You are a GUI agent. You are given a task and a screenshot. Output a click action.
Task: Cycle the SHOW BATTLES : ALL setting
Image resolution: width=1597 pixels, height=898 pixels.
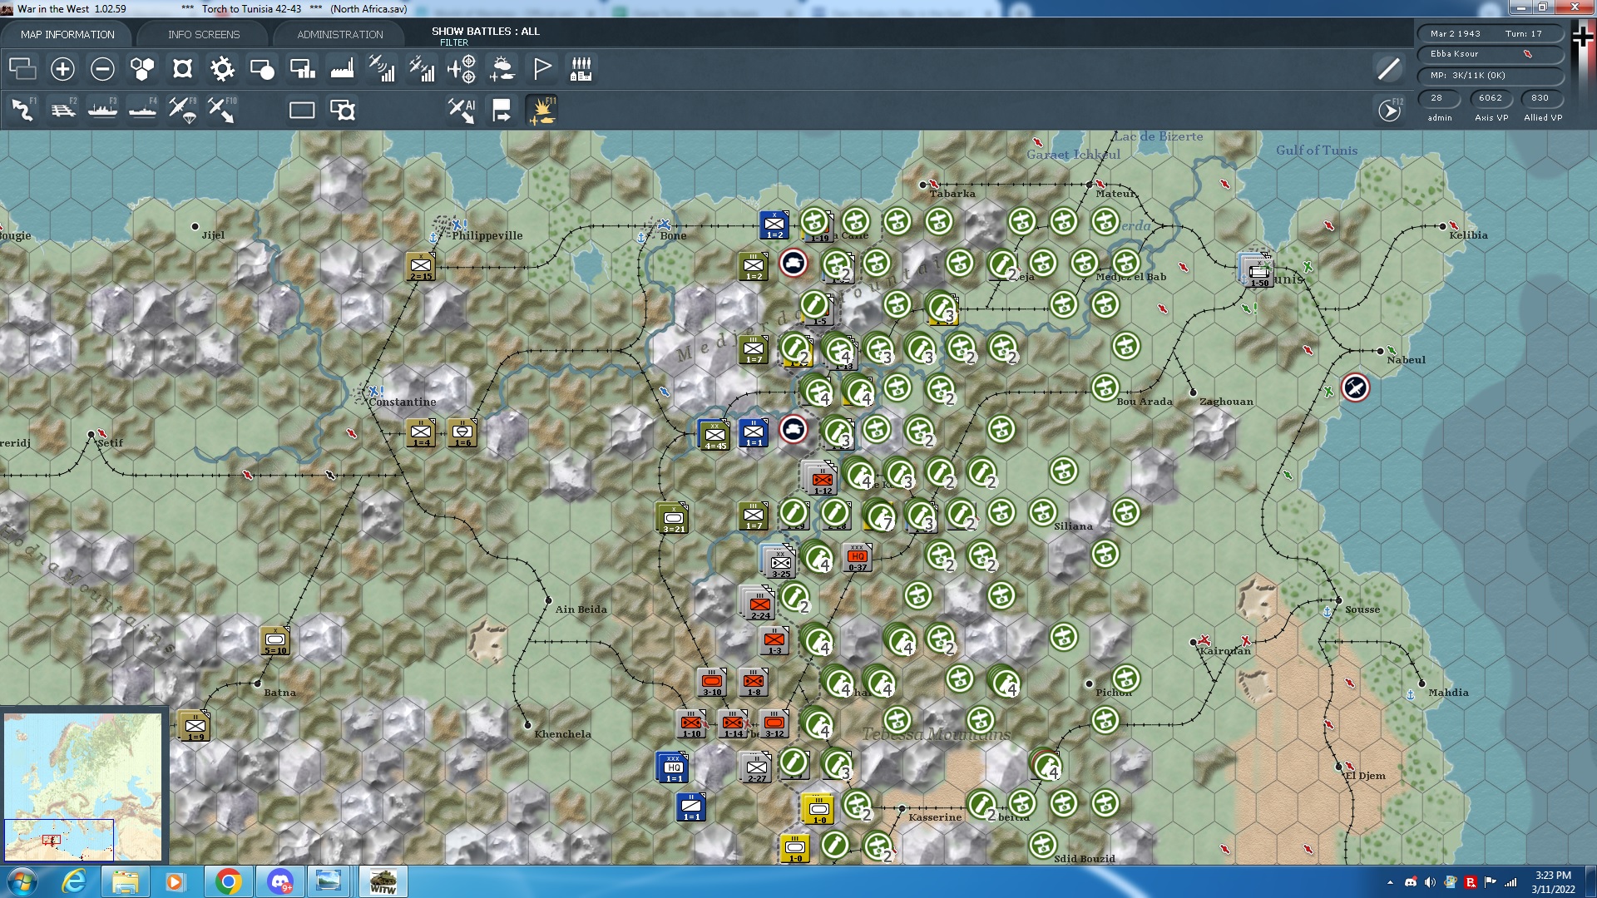click(485, 32)
